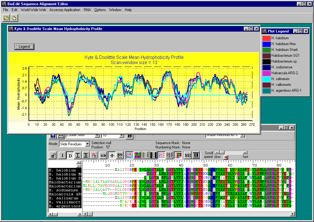Click the open file folder icon
This screenshot has width=314, height=222.
pos(6,18)
